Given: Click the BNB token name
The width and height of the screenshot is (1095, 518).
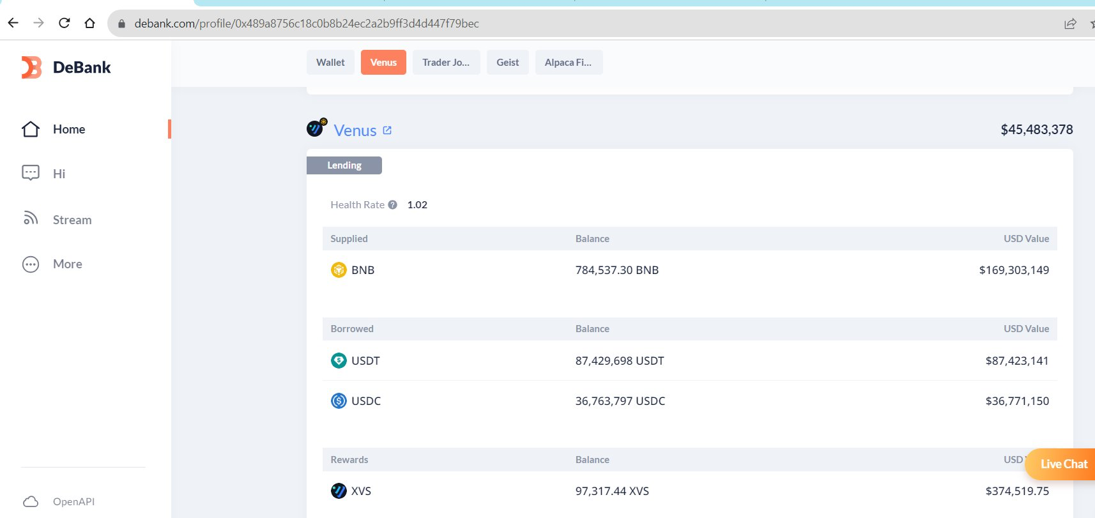Looking at the screenshot, I should coord(363,270).
